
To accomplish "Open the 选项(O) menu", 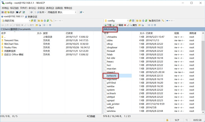I will coord(50,8).
